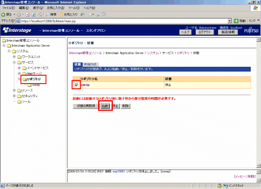Switch to the 状態 tab

click(78, 64)
